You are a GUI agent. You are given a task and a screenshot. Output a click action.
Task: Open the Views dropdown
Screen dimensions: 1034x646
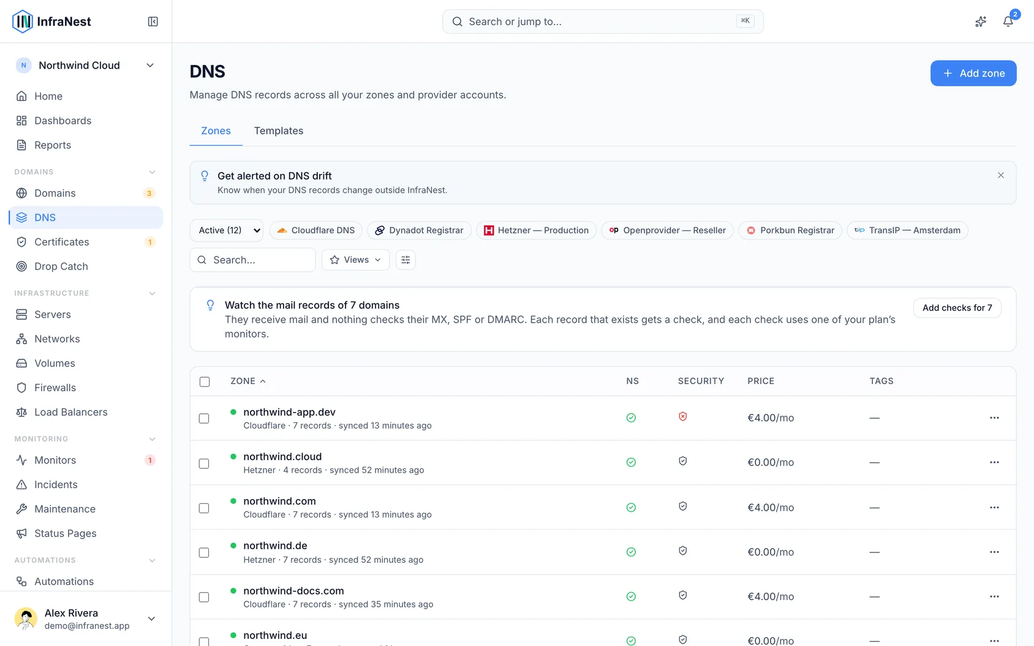click(356, 260)
